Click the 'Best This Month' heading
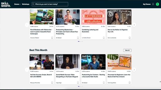Screen dimensions: 161x90 (38, 50)
